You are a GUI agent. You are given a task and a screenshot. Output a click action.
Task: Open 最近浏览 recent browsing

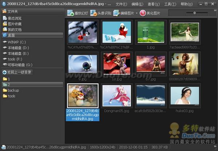[x=12, y=18]
